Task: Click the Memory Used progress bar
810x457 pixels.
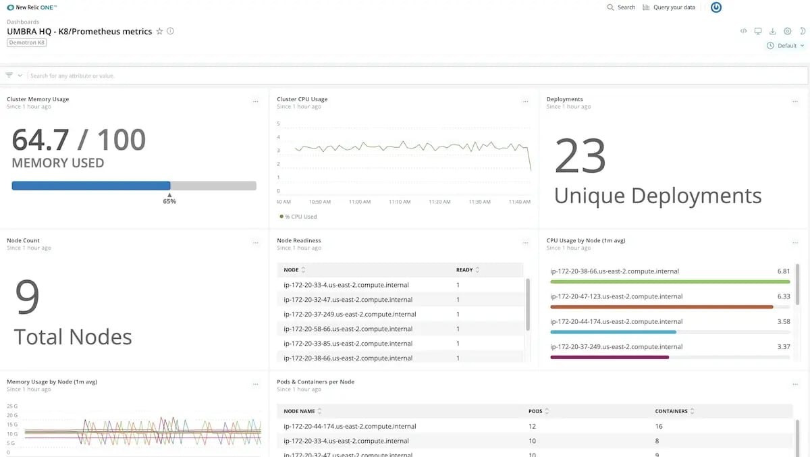Action: coord(134,185)
